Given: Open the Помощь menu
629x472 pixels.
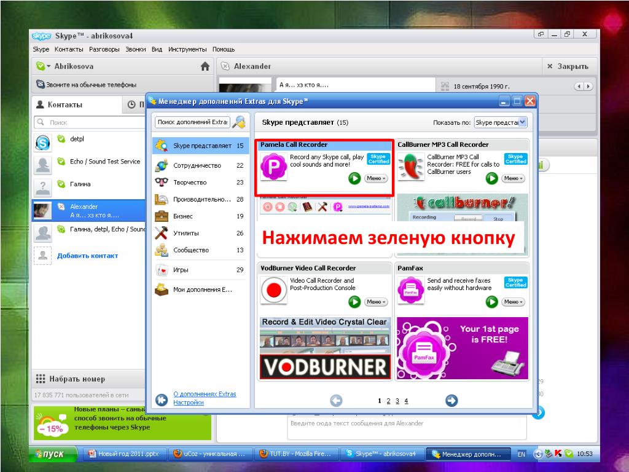Looking at the screenshot, I should (x=224, y=49).
